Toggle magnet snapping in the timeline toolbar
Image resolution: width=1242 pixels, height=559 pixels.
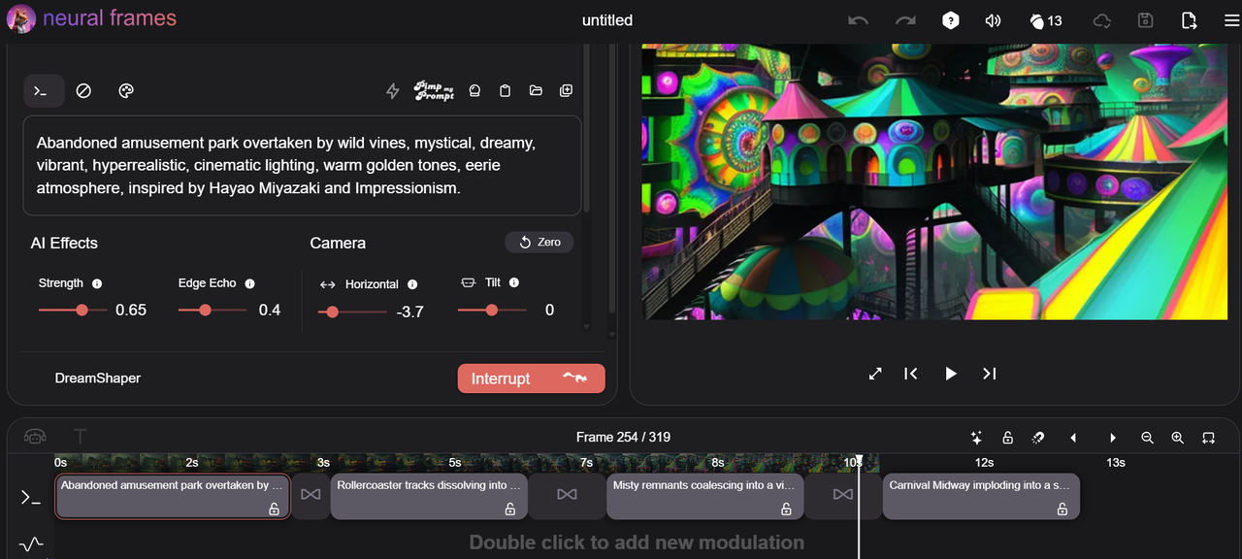coord(1037,438)
